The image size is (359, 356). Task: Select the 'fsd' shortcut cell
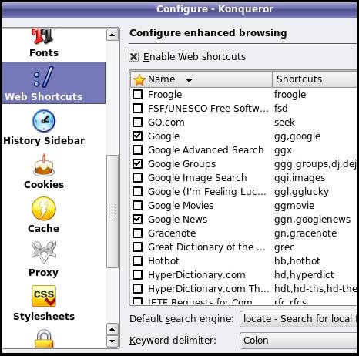tap(281, 109)
